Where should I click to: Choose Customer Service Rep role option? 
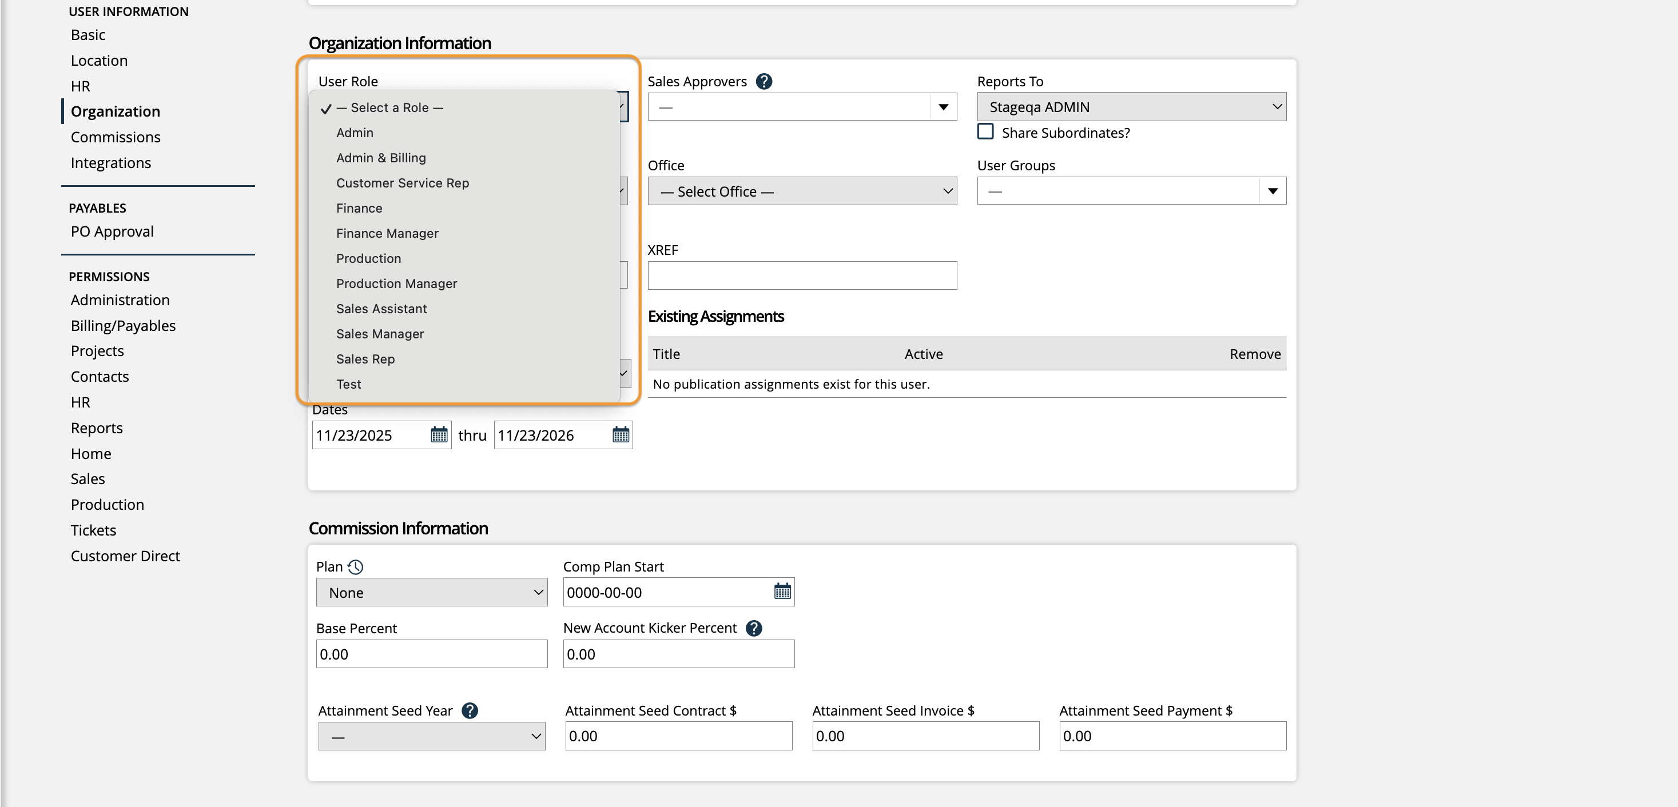[402, 183]
